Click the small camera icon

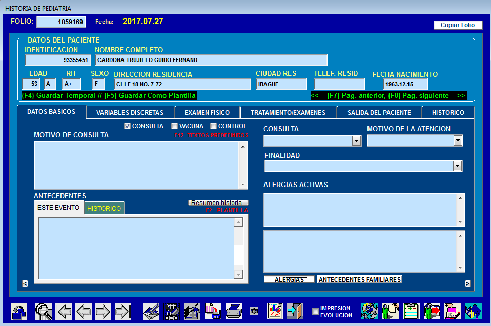pyautogui.click(x=254, y=311)
